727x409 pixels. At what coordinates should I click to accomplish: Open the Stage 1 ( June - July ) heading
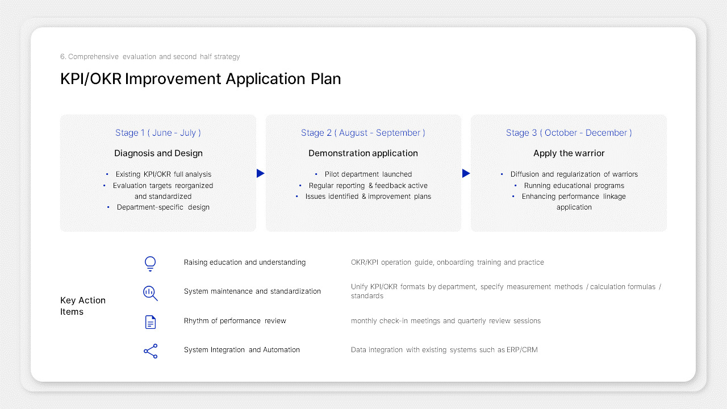click(x=158, y=132)
